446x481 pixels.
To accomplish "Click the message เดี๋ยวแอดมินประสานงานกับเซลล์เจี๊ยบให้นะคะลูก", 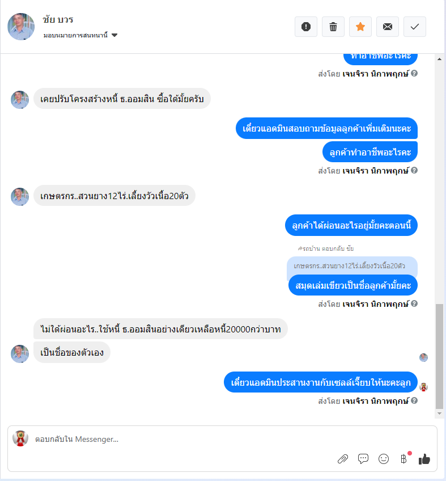I will pos(321,382).
